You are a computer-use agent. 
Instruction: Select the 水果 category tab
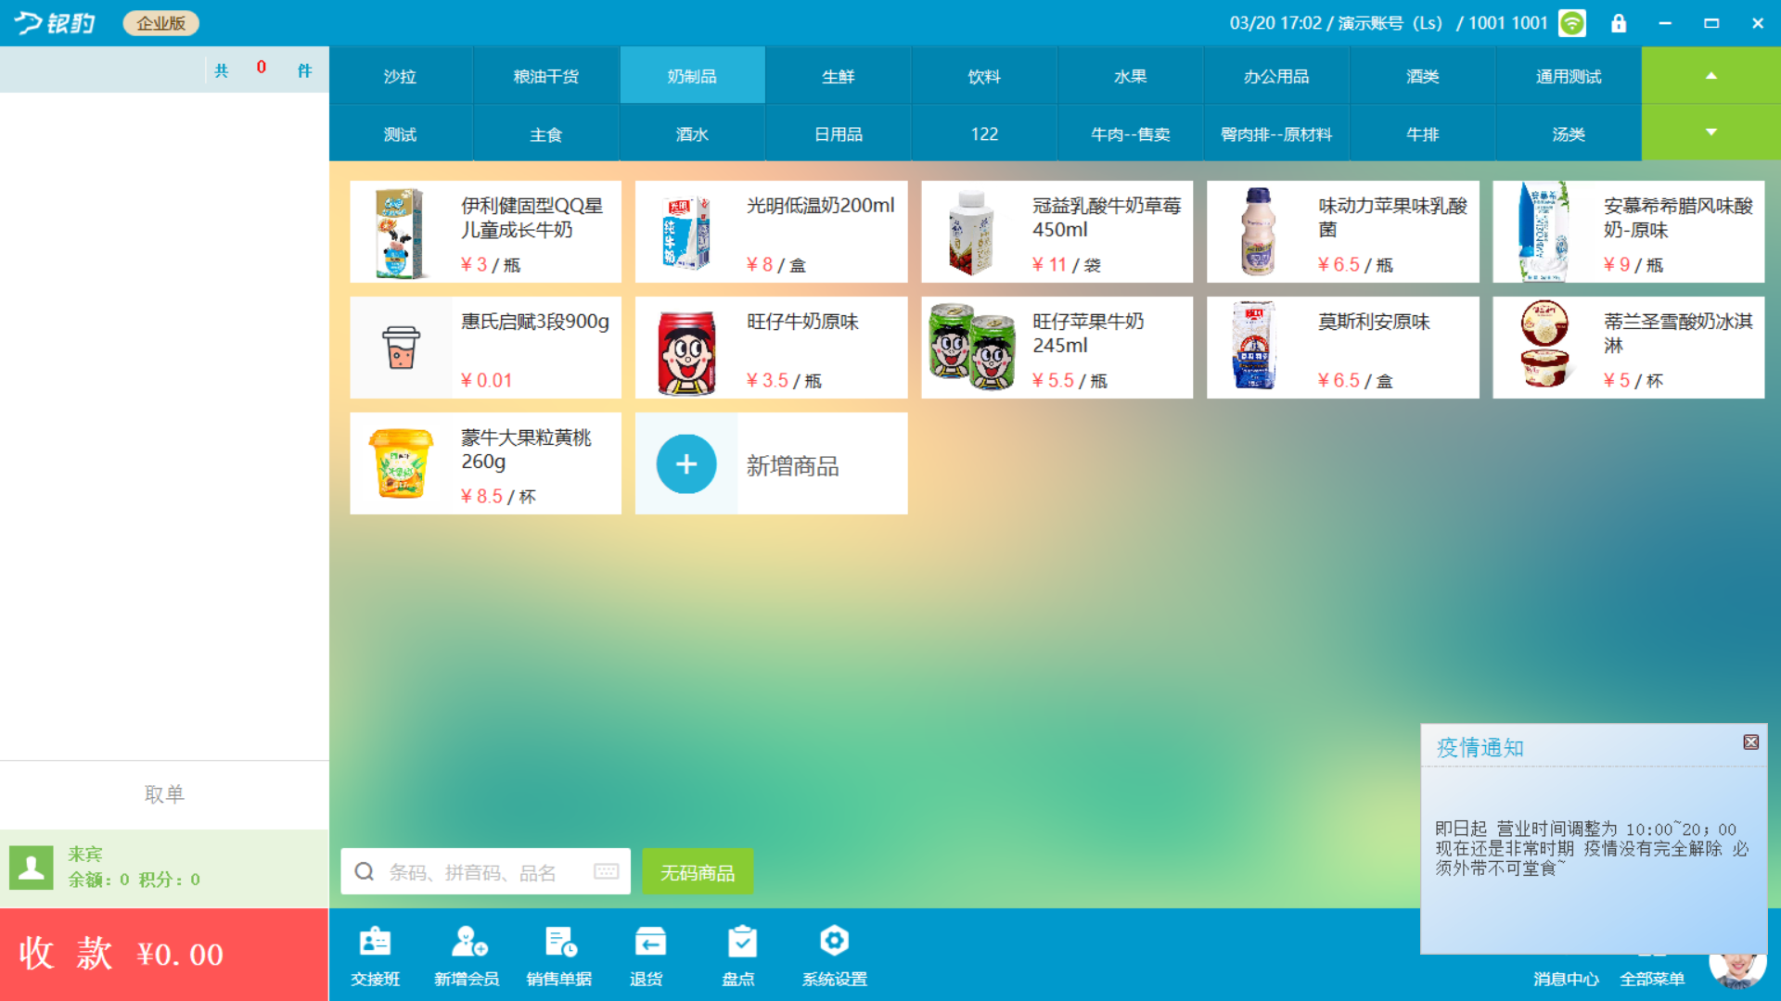pyautogui.click(x=1130, y=76)
